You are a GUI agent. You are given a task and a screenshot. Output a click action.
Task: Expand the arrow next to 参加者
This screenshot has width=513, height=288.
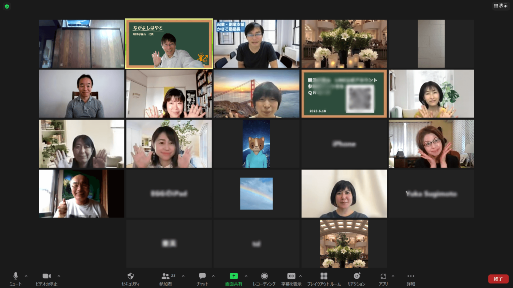(x=183, y=276)
